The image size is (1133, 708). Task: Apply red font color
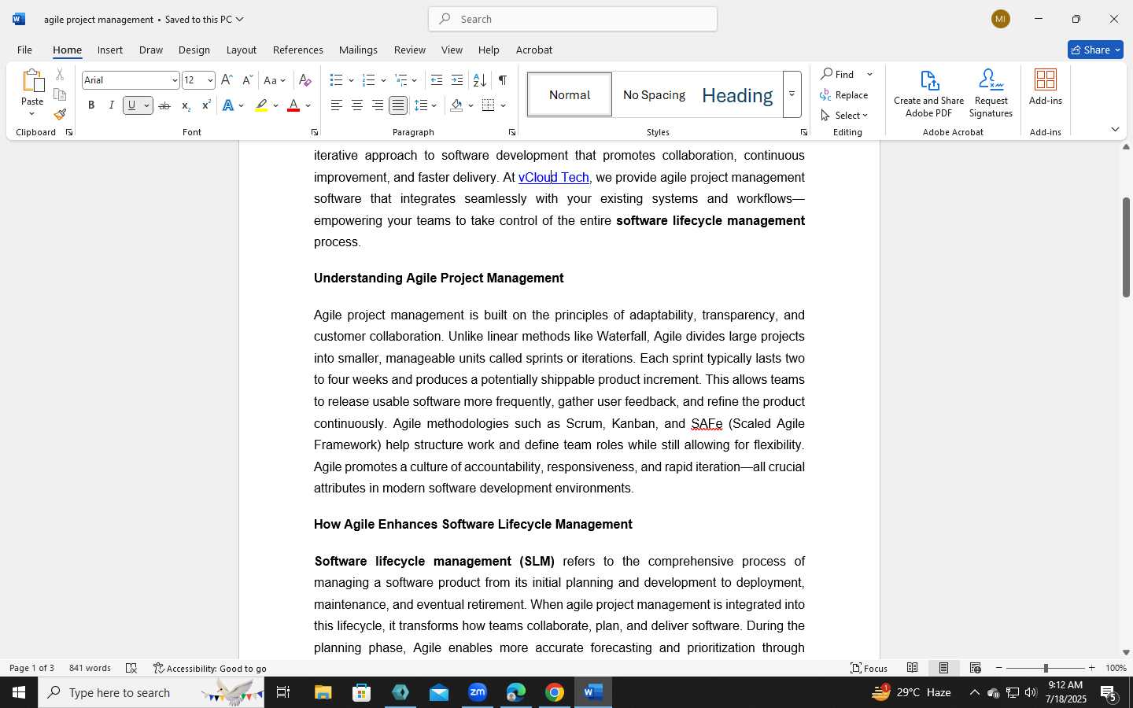(x=293, y=105)
